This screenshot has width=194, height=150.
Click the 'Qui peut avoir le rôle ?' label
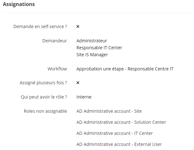point(44,97)
